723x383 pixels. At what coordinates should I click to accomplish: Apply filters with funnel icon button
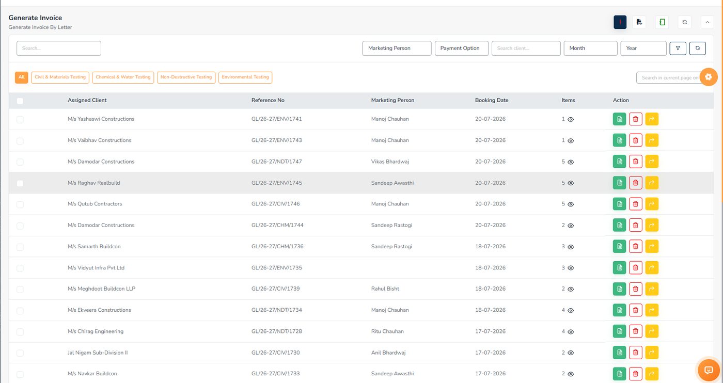[678, 48]
